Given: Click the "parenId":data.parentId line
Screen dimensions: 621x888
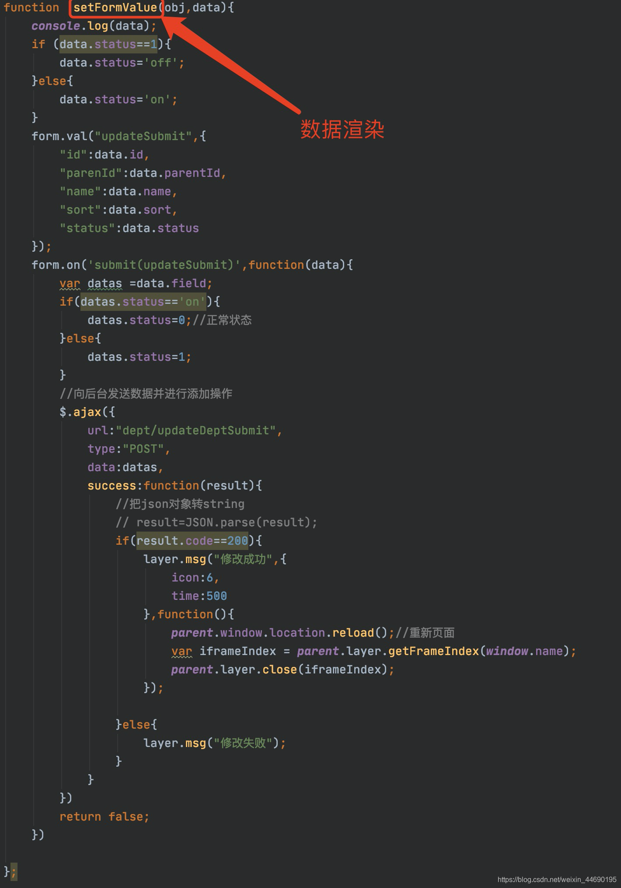Looking at the screenshot, I should pyautogui.click(x=143, y=173).
